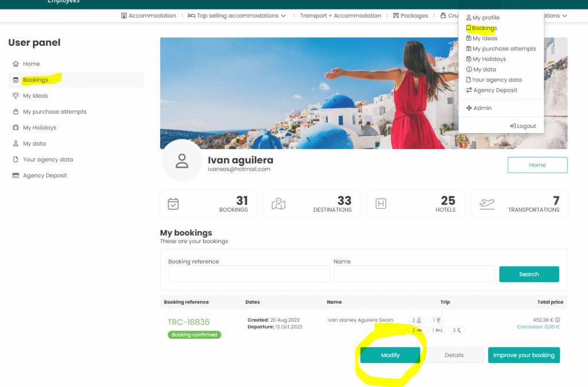Open the Accommodation menu in top navigation
The image size is (588, 387).
pos(149,15)
